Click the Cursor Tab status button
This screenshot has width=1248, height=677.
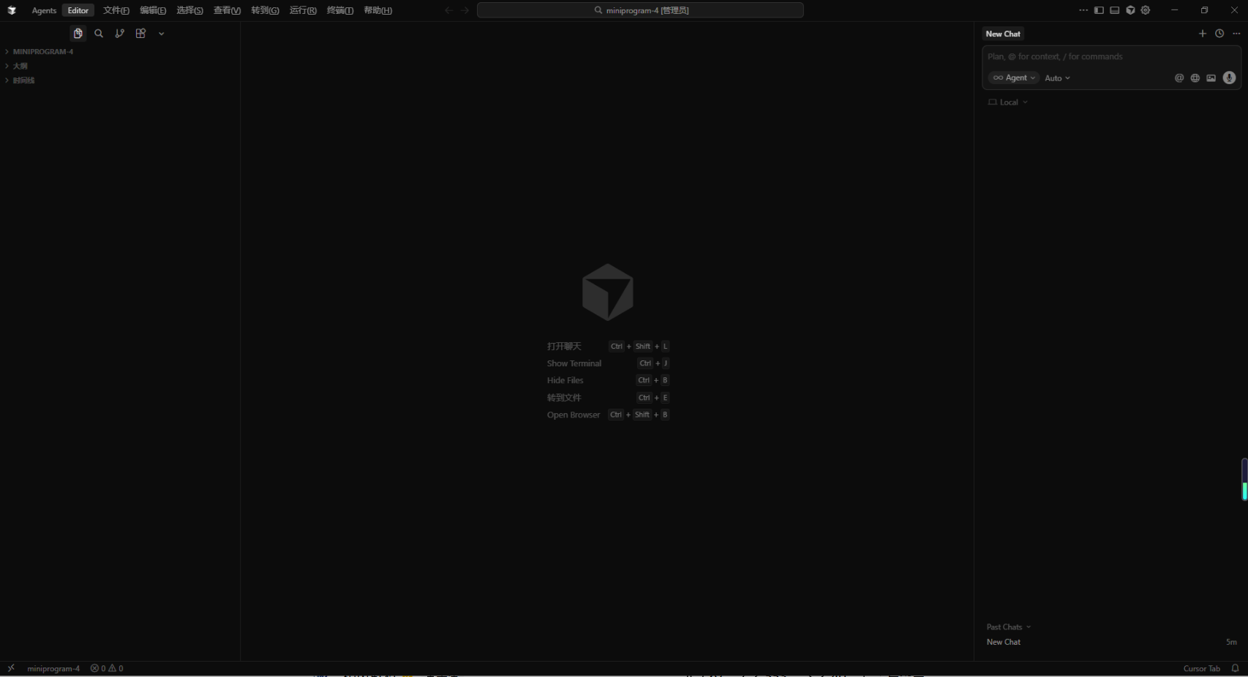pos(1201,668)
